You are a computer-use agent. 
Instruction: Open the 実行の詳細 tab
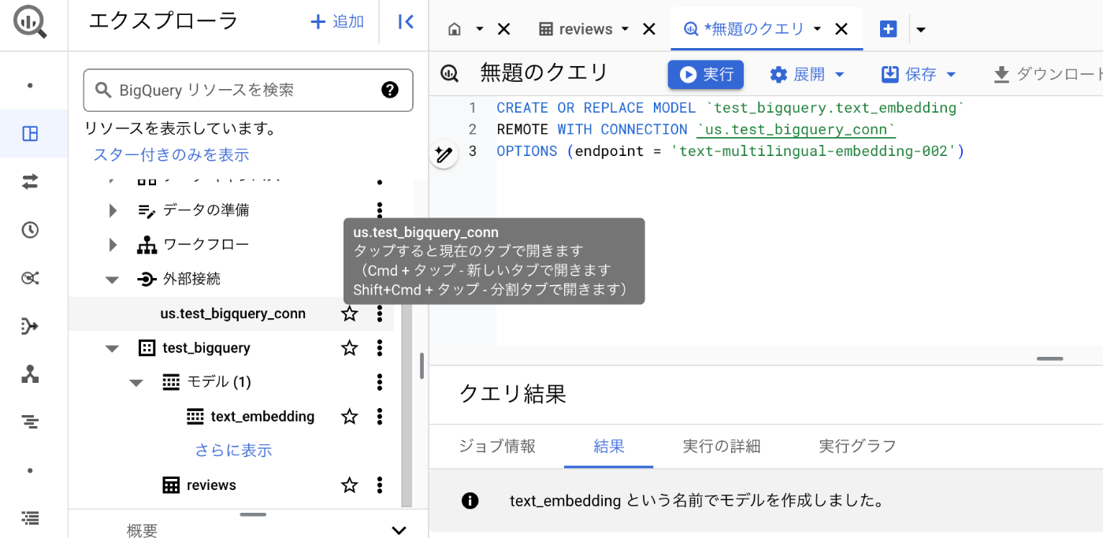point(722,446)
